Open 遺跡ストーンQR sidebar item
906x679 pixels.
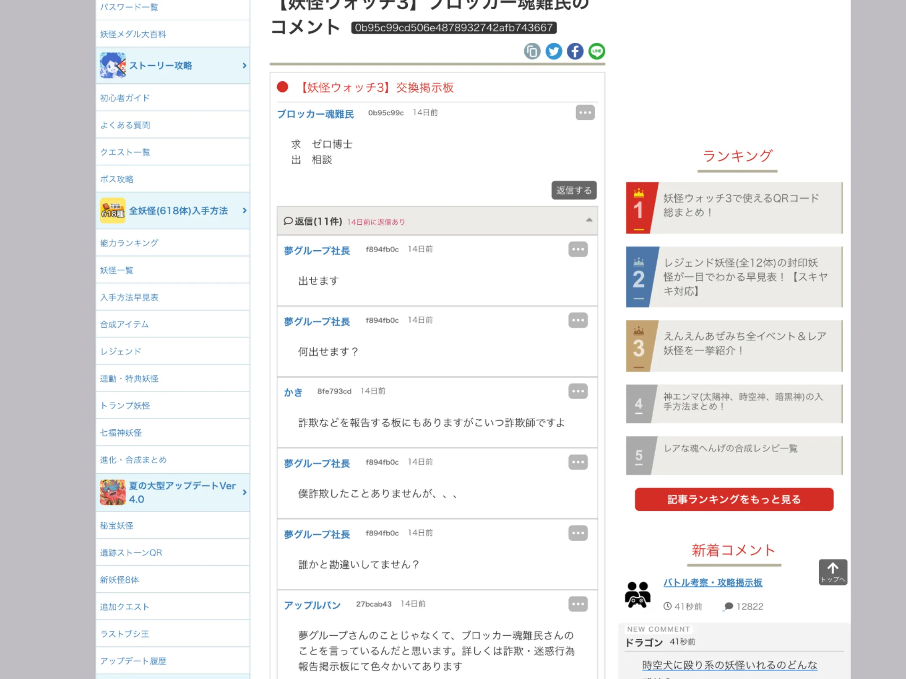click(173, 552)
